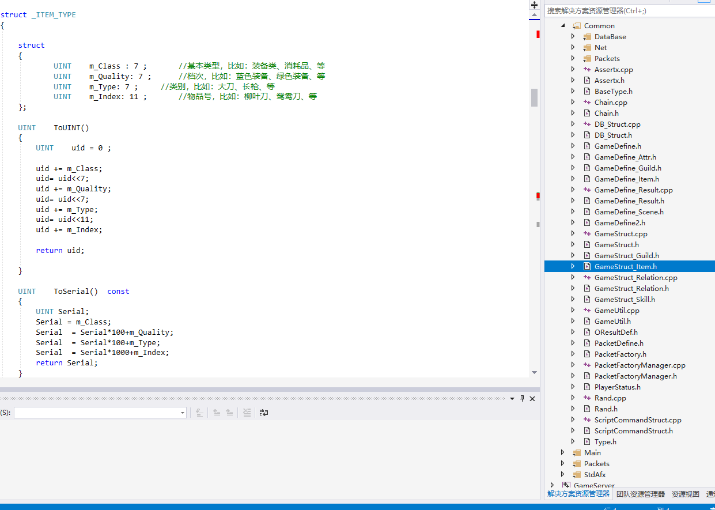Expand the Main folder in the tree
This screenshot has height=510, width=715.
562,453
